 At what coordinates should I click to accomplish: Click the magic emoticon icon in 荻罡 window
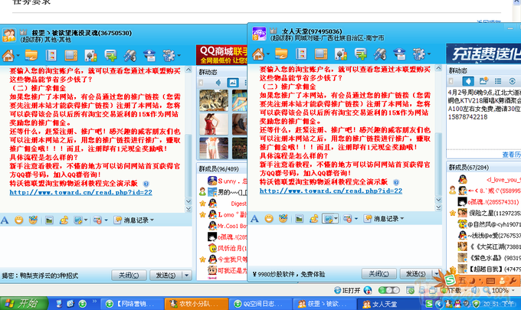point(33,220)
